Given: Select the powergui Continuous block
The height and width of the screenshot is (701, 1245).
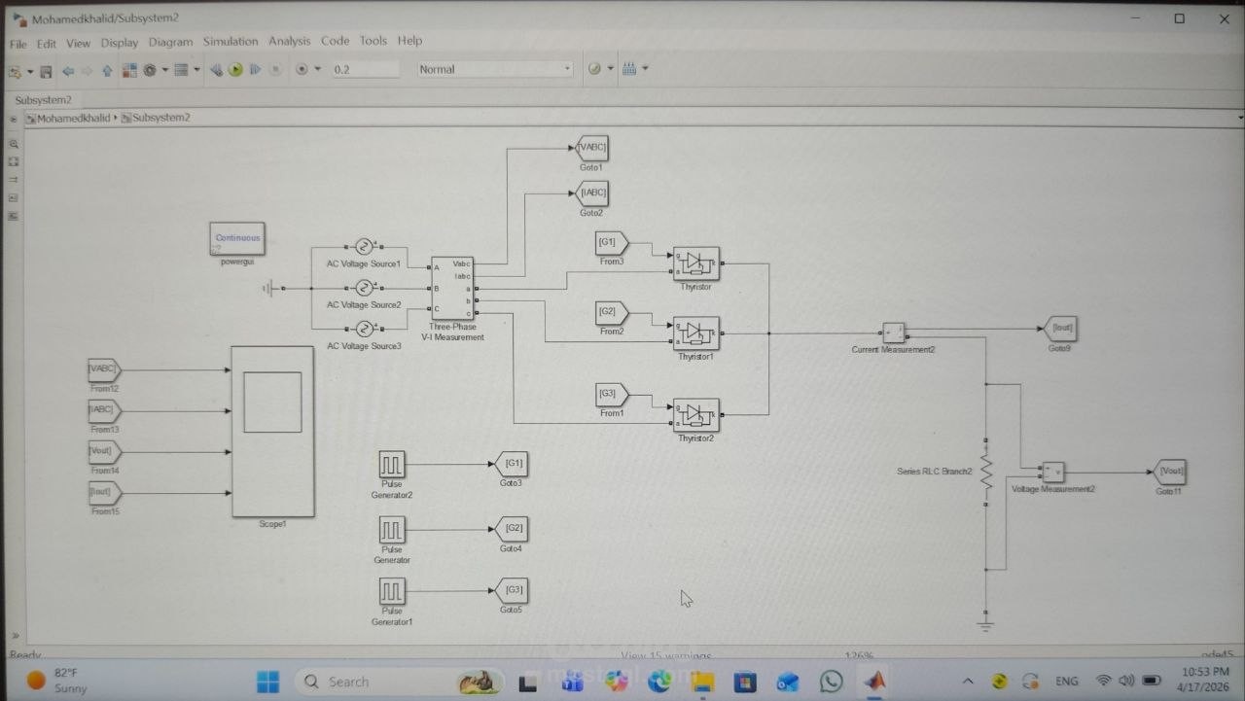Looking at the screenshot, I should [237, 238].
